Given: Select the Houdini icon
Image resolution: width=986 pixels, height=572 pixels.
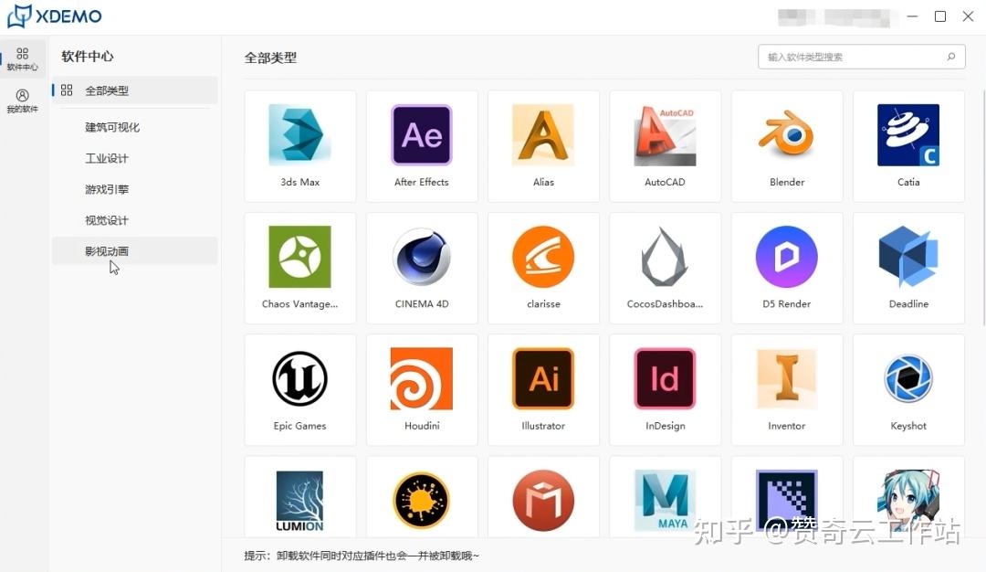Looking at the screenshot, I should tap(421, 378).
